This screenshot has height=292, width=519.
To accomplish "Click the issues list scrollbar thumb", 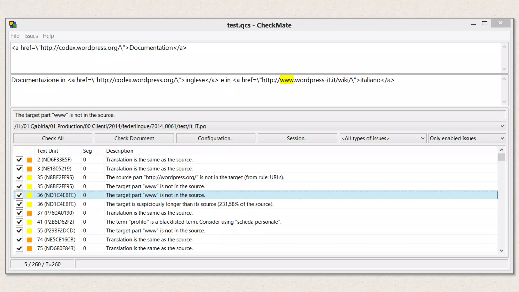I will (x=502, y=157).
